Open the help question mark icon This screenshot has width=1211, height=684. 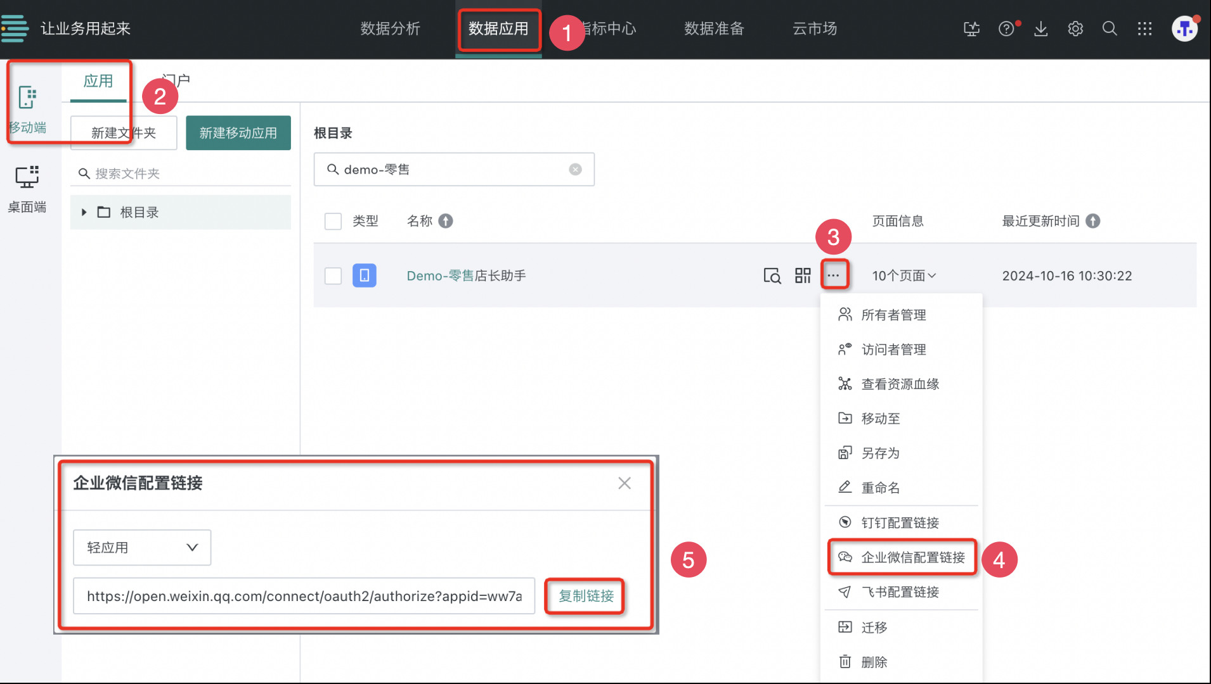[x=1006, y=28]
